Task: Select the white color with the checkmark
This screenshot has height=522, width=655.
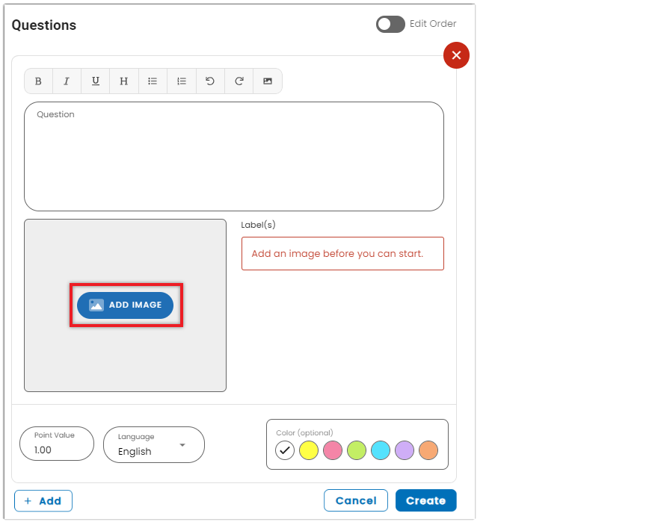Action: click(285, 450)
